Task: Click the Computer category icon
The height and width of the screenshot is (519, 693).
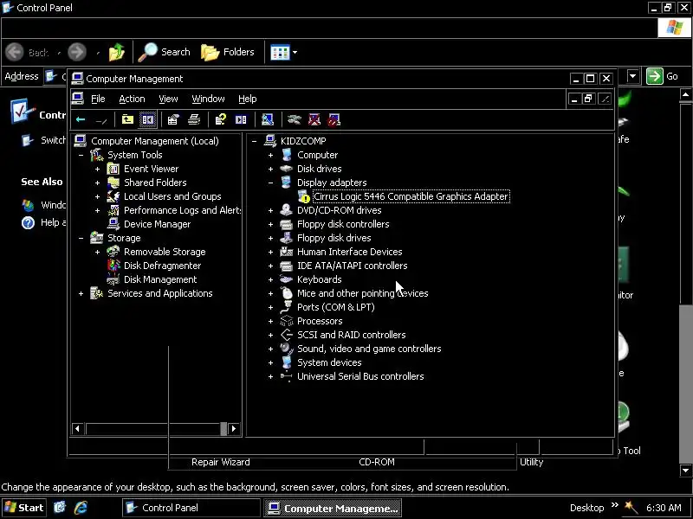Action: coord(287,155)
